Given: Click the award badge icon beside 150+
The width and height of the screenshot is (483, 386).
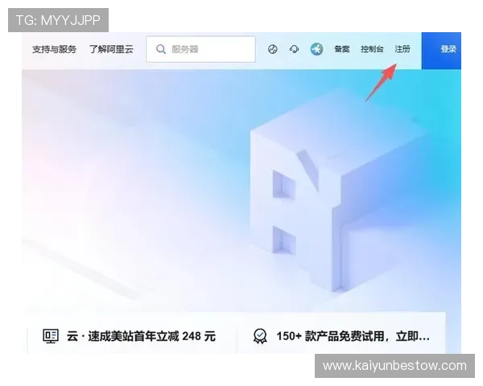Looking at the screenshot, I should pyautogui.click(x=260, y=336).
